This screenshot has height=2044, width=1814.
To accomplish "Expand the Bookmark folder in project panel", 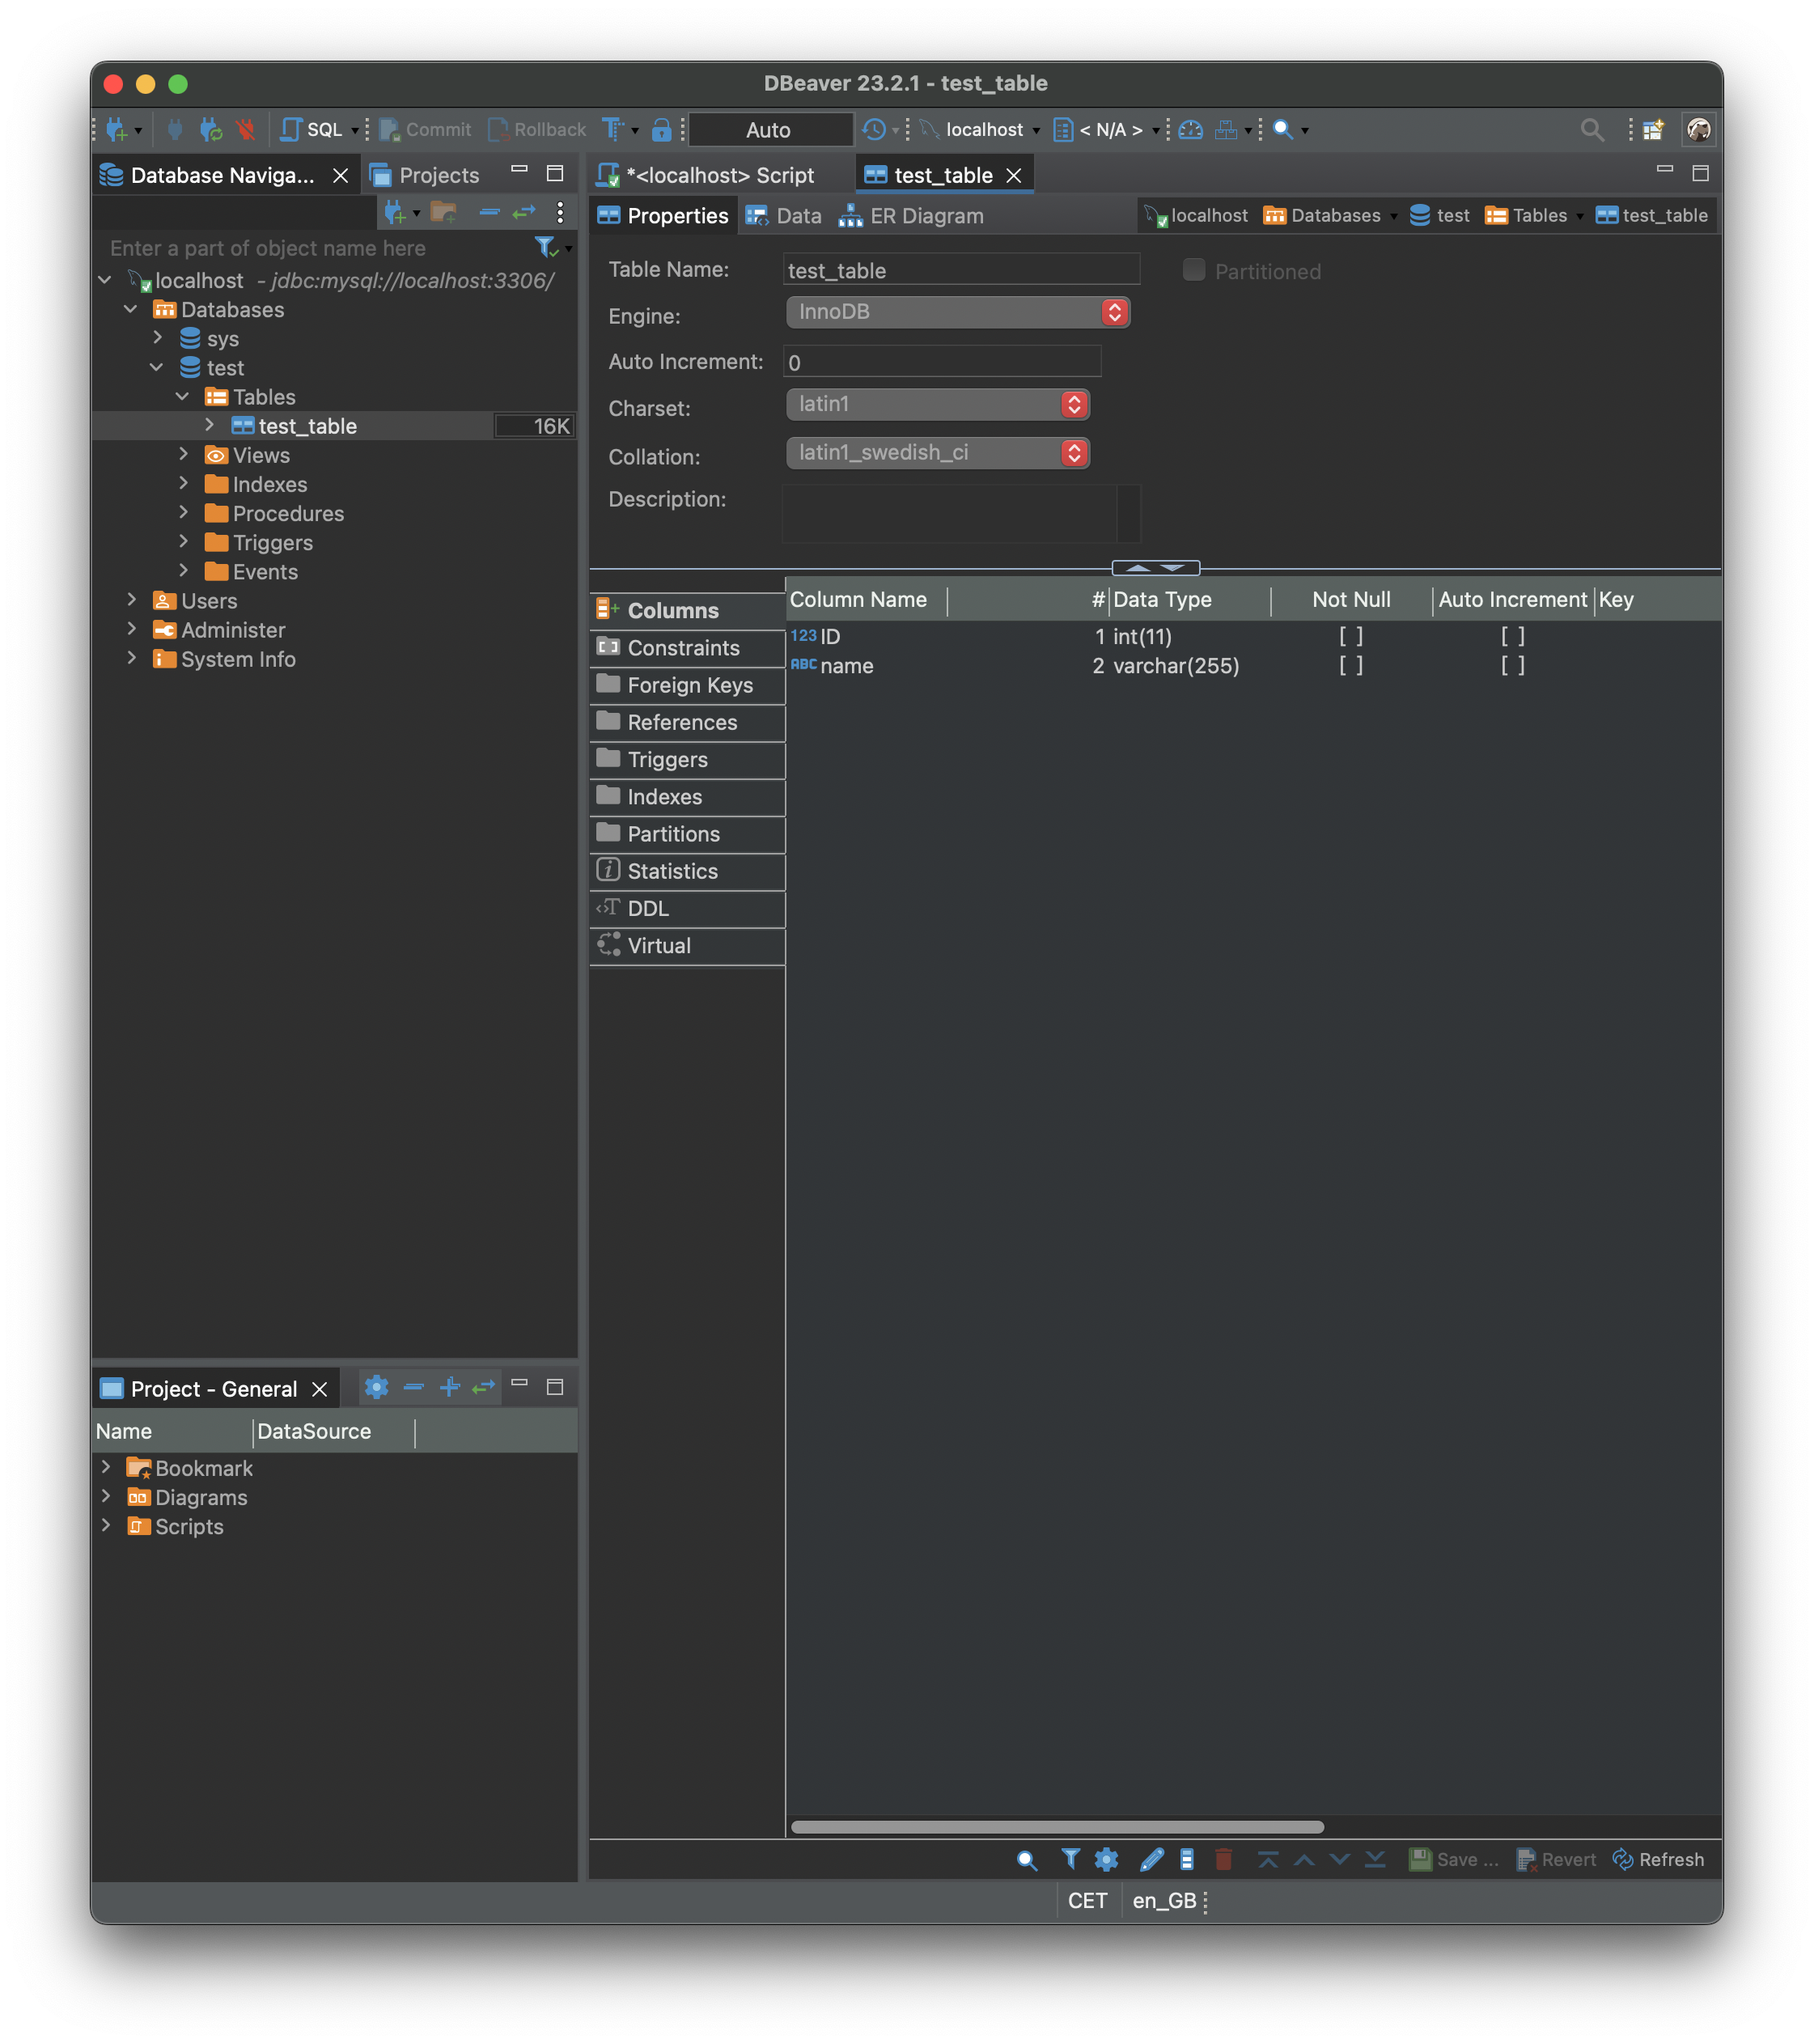I will point(105,1467).
